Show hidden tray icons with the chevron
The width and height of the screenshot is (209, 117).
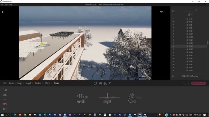coord(170,115)
